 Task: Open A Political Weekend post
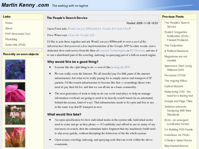(176, 51)
